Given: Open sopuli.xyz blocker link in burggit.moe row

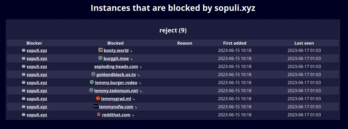Looking at the screenshot, I should click(x=37, y=58).
